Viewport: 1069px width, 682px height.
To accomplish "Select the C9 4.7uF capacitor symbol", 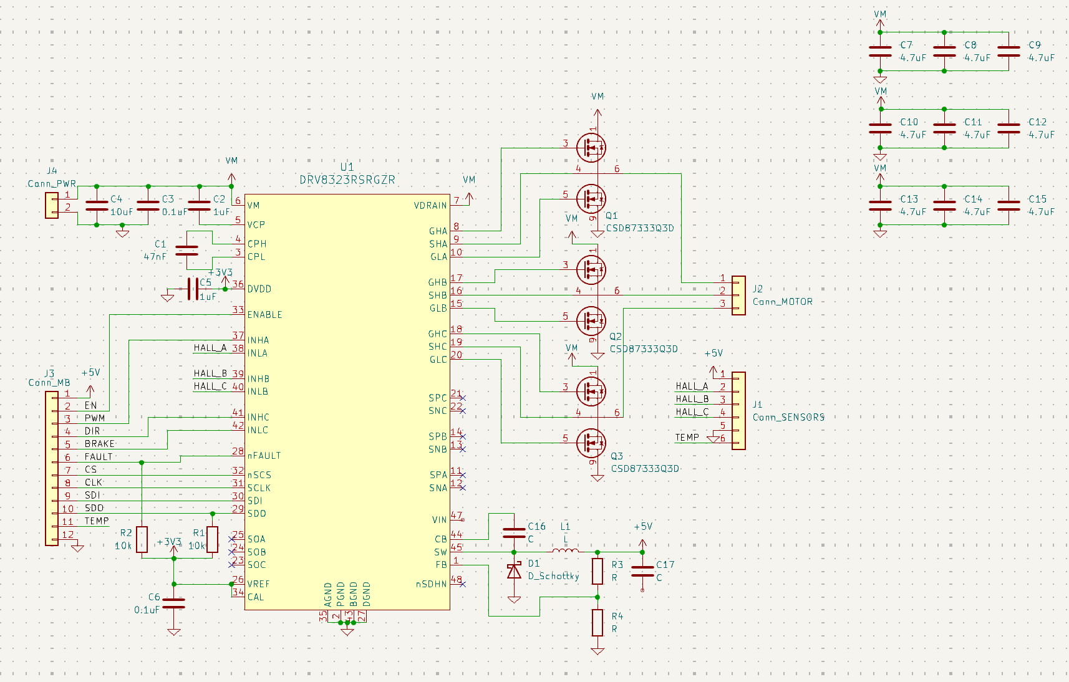I will click(1009, 51).
